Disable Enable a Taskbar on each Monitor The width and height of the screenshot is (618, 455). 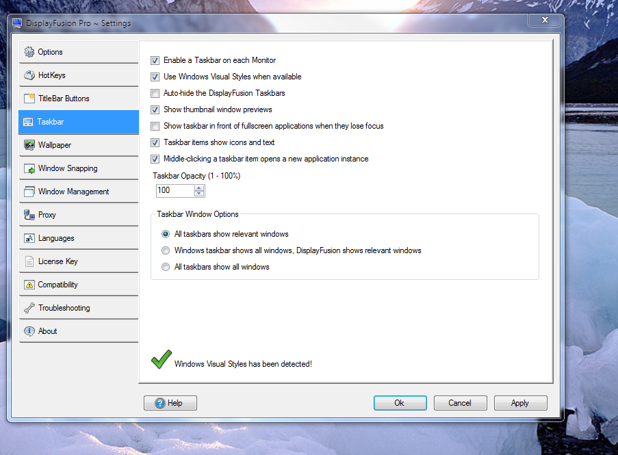[155, 60]
